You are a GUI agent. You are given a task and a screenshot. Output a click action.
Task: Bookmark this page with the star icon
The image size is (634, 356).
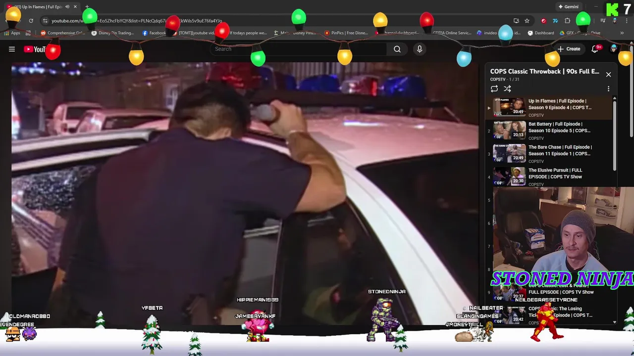(527, 21)
